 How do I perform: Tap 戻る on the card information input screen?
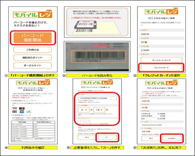pyautogui.click(x=87, y=137)
